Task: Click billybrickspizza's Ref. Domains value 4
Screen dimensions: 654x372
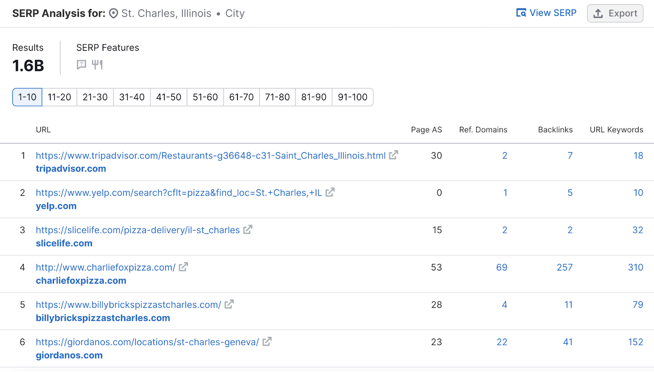Action: (x=504, y=304)
